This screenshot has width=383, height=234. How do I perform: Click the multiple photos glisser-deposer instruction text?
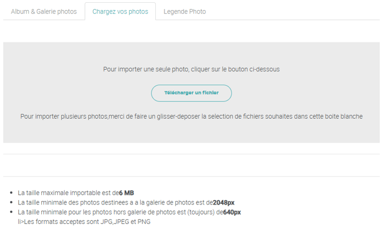click(191, 116)
